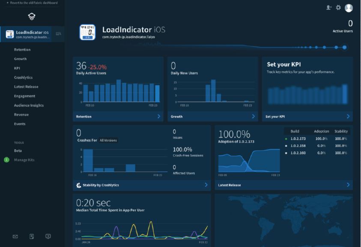
Task: Go to Manage Kits in Tools
Action: click(24, 160)
